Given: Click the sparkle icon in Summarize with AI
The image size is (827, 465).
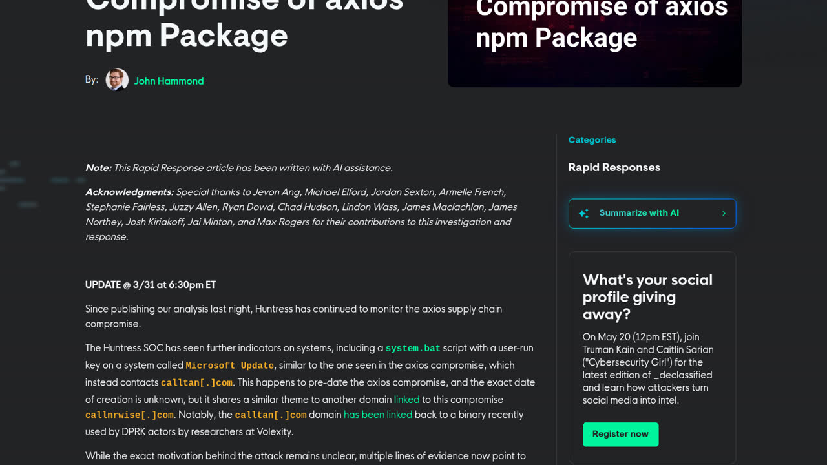Looking at the screenshot, I should point(583,213).
